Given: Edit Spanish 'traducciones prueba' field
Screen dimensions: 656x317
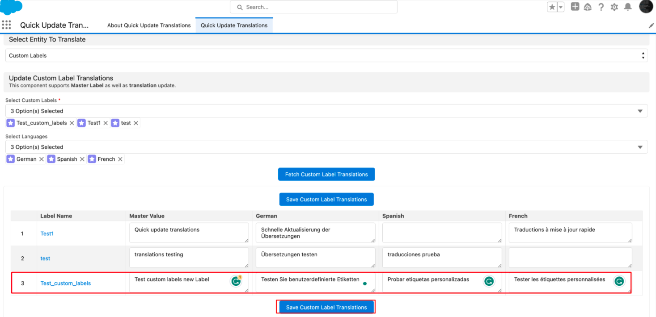Looking at the screenshot, I should coord(442,258).
